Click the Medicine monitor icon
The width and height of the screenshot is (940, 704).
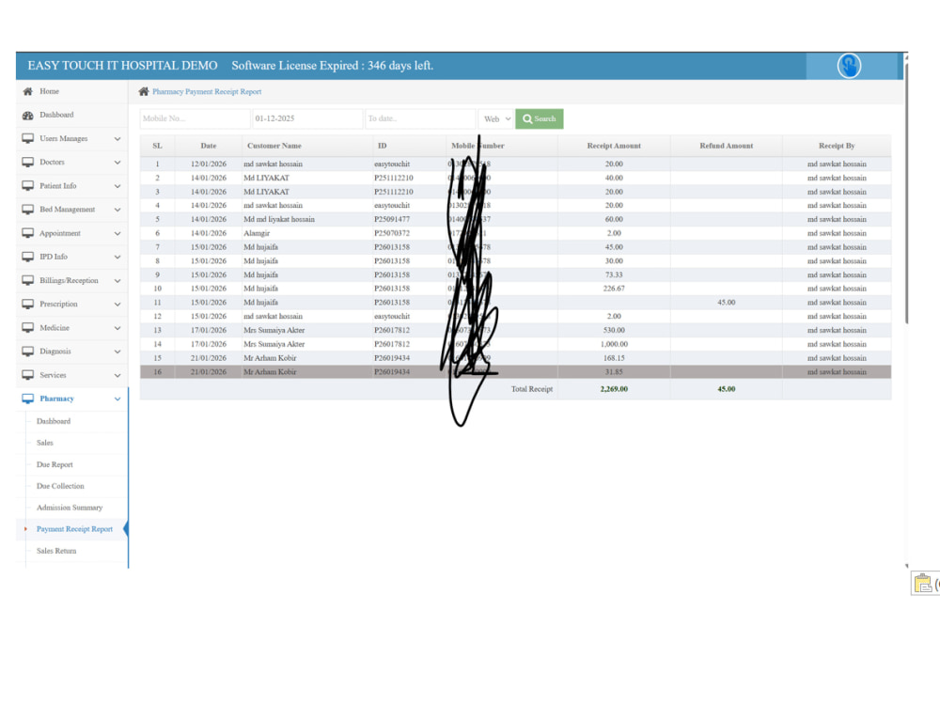click(27, 328)
